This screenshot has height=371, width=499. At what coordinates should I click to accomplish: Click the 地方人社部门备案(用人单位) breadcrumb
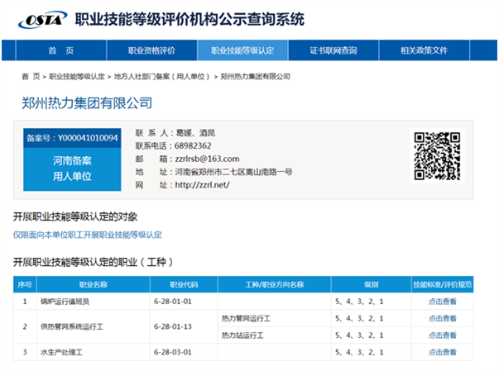(x=162, y=77)
